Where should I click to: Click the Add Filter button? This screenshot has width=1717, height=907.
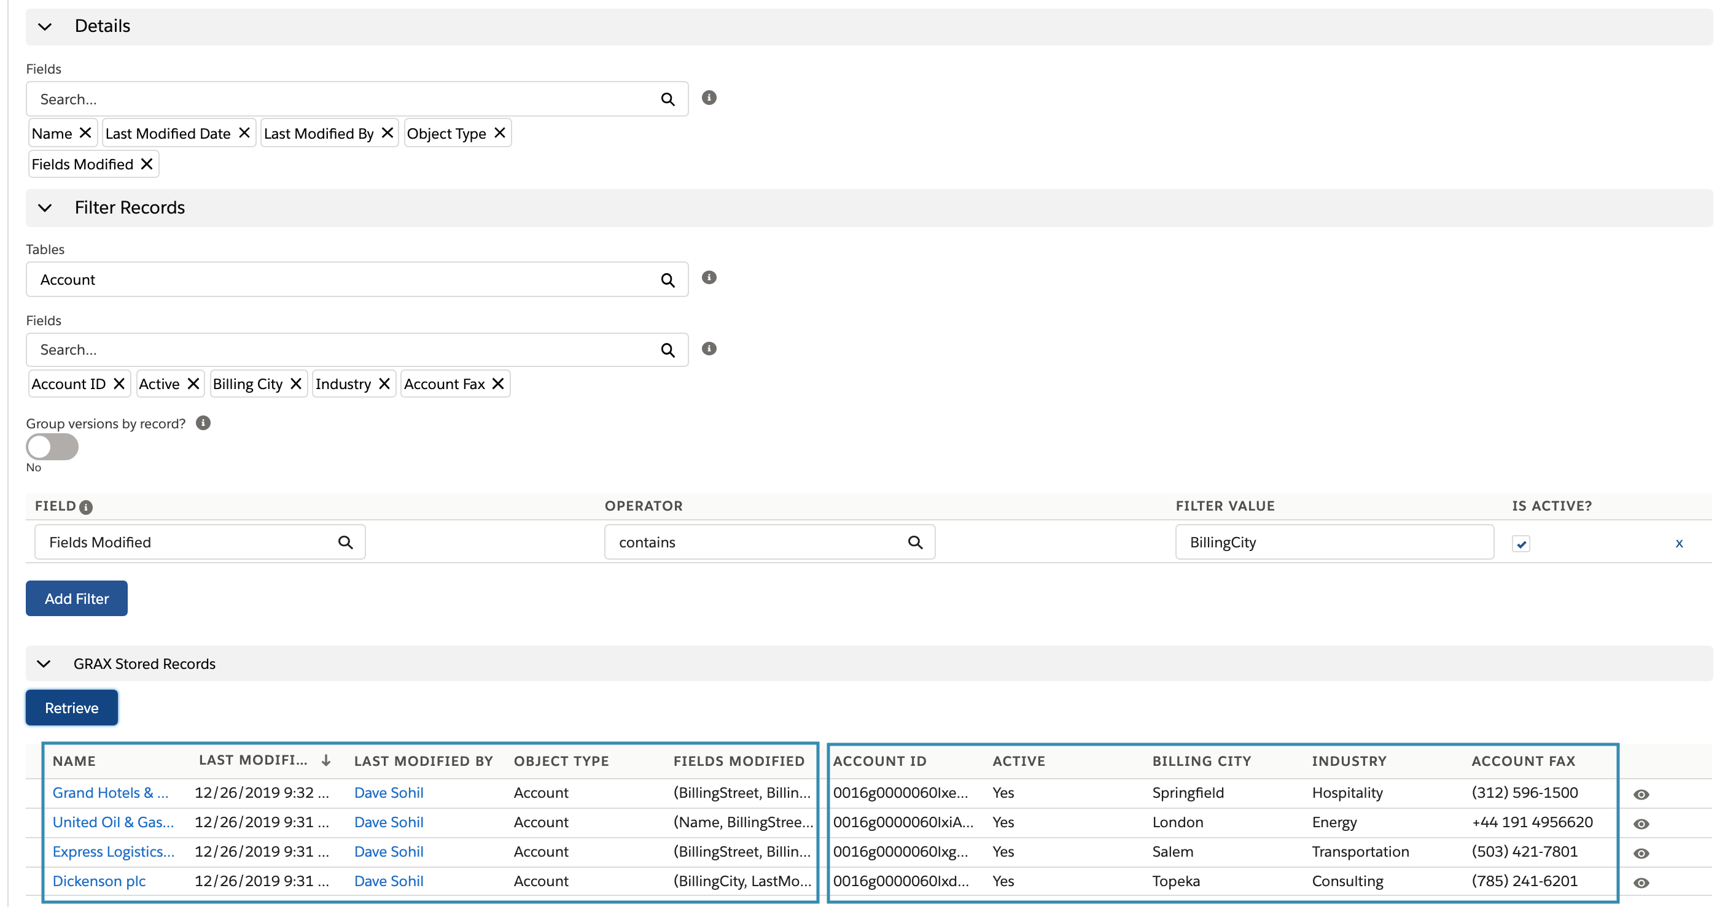77,598
